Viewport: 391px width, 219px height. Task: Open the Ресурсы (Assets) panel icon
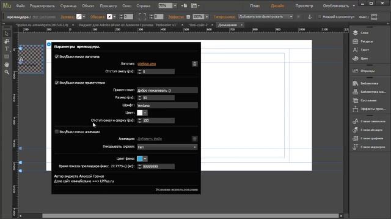click(x=356, y=41)
